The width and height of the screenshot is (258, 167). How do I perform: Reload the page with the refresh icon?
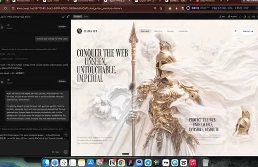6,8
